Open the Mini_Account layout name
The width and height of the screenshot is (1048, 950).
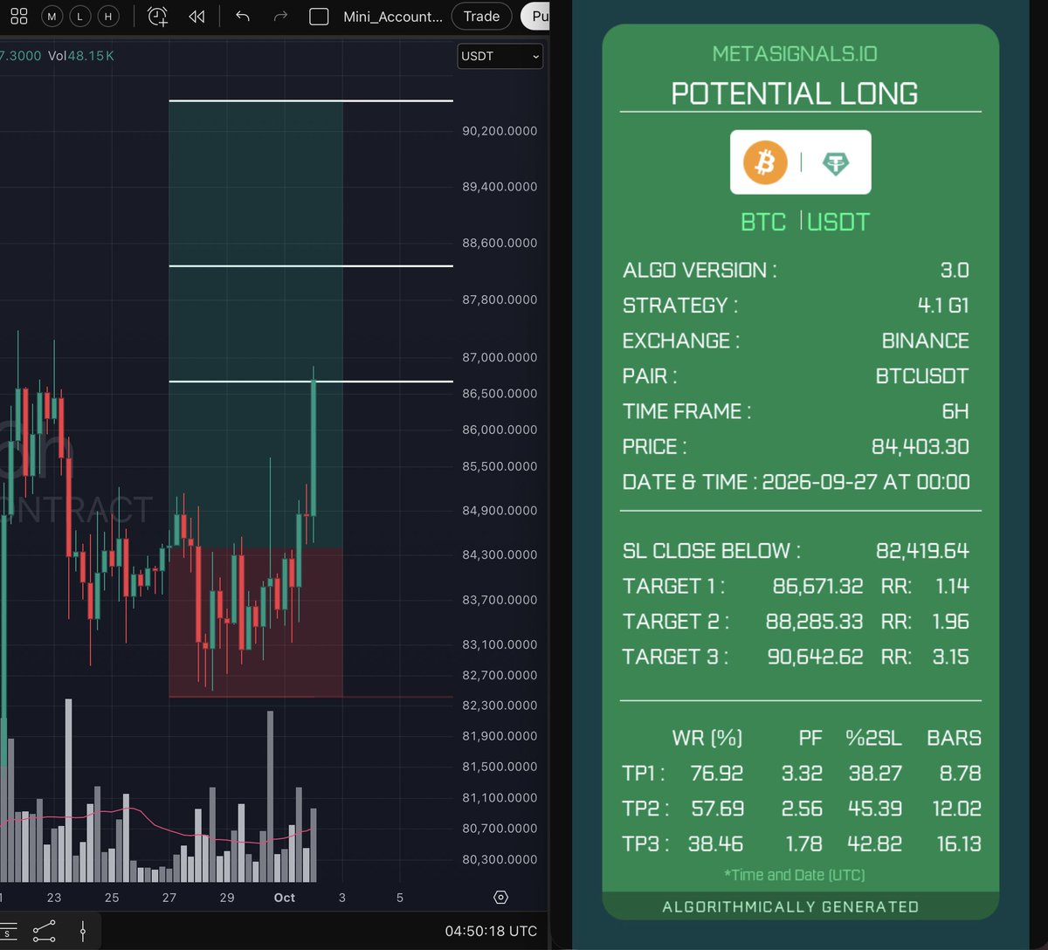click(x=393, y=17)
